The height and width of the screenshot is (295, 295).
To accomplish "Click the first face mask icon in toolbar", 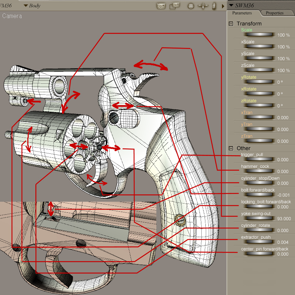I will pyautogui.click(x=161, y=6).
